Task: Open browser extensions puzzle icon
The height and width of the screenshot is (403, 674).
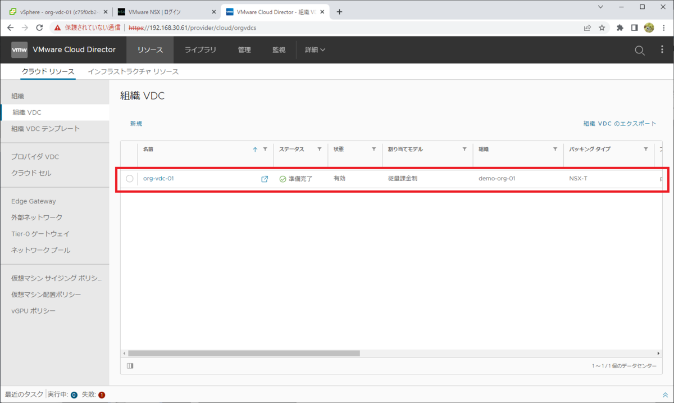Action: pos(620,27)
